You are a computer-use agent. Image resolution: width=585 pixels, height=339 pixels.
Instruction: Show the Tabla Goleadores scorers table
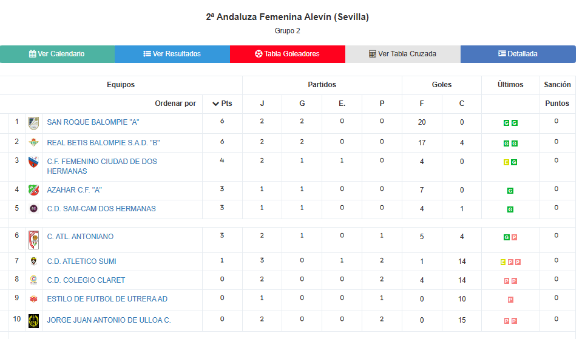[x=288, y=54]
